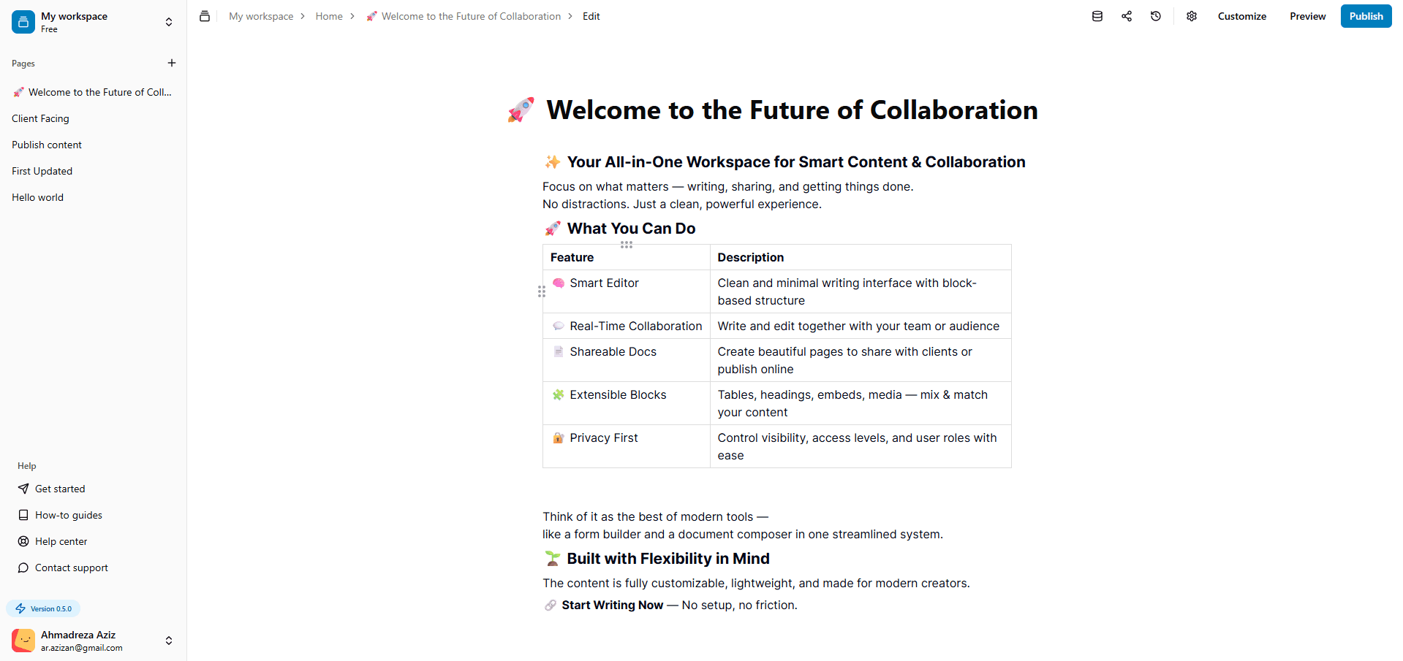Open How-to guides in Help
This screenshot has width=1403, height=661.
pos(60,515)
